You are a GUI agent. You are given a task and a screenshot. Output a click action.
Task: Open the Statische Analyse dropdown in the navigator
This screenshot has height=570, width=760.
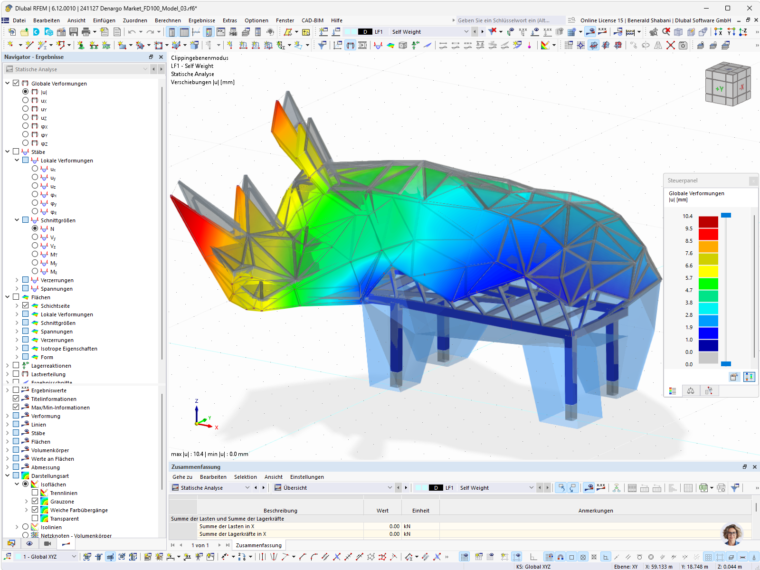pos(145,69)
